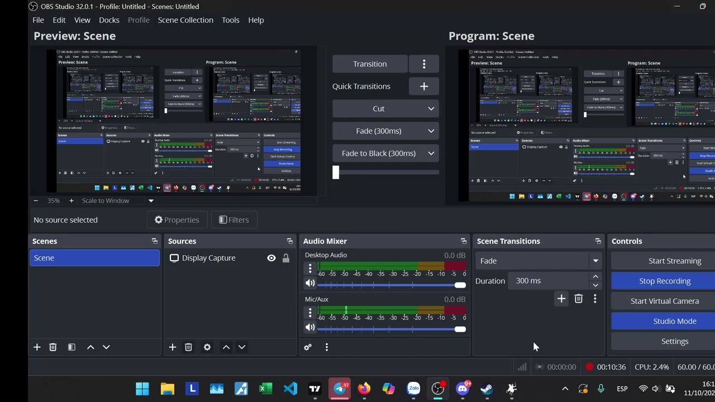
Task: Open the File menu
Action: (x=38, y=20)
